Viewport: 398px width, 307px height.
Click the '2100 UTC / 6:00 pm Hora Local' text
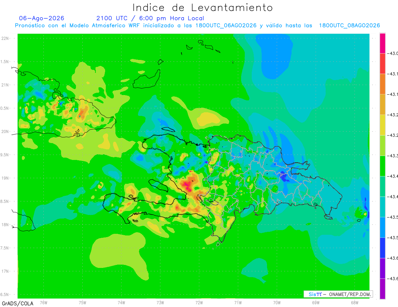click(x=150, y=18)
